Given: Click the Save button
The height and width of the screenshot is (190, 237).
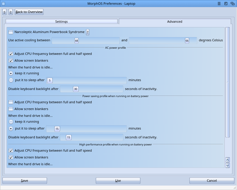Looking at the screenshot, I should 25,181.
